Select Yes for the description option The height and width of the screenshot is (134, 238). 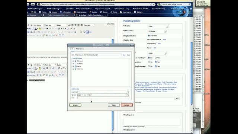[155, 62]
